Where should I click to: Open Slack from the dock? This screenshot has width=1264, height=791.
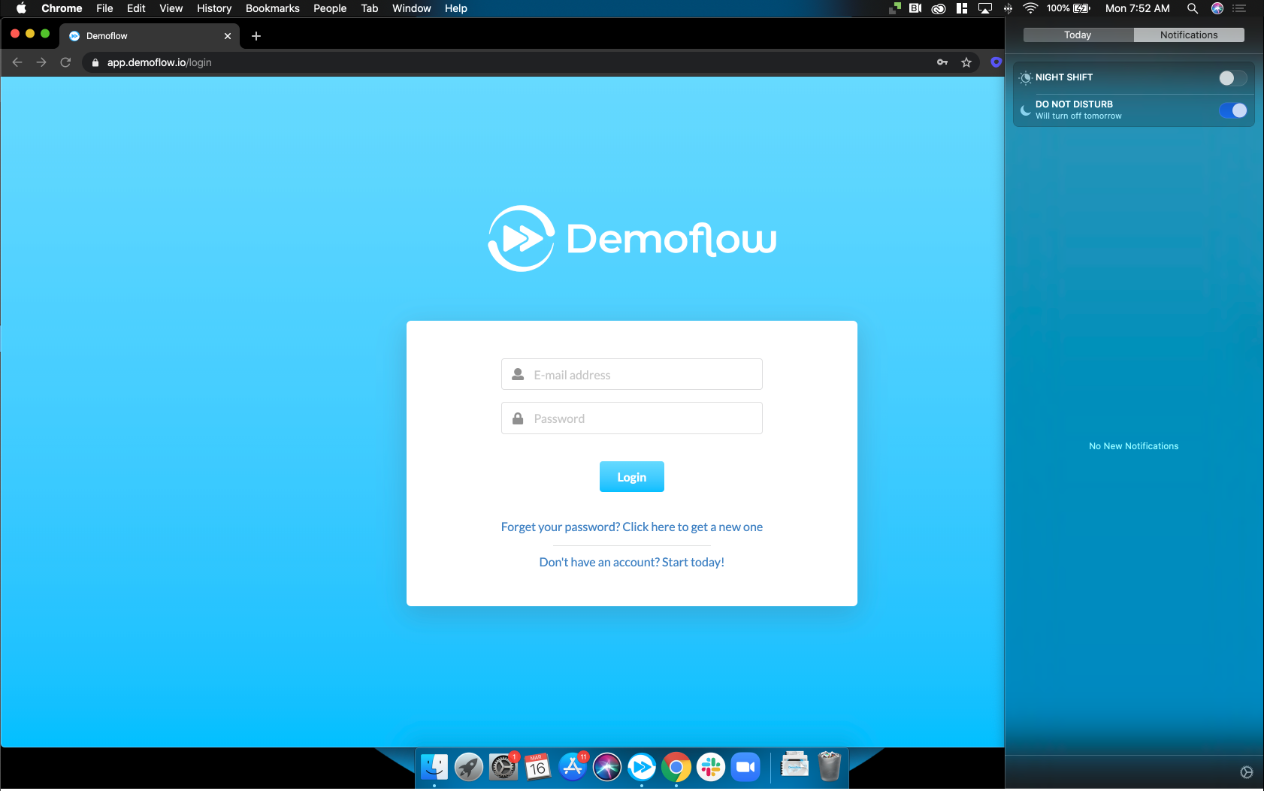pos(711,767)
